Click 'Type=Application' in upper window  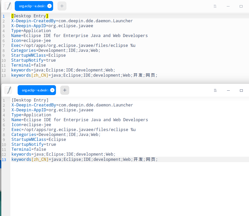[31, 31]
